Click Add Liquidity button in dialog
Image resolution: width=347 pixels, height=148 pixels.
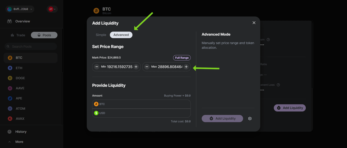pos(222,119)
